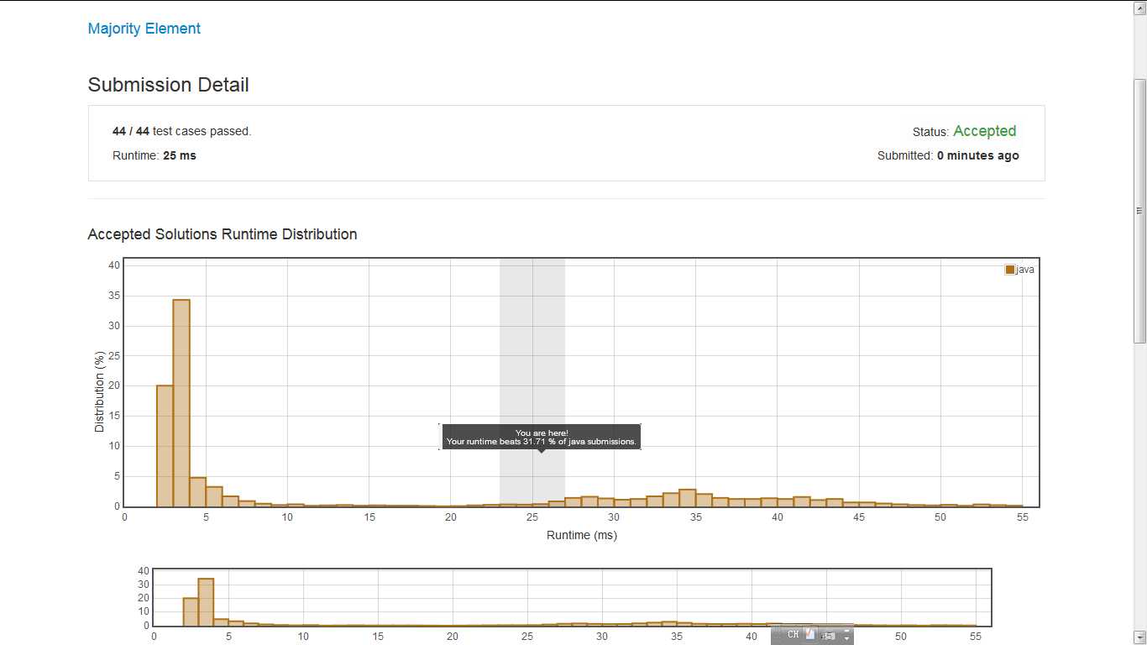The height and width of the screenshot is (645, 1147).
Task: Click the CH language indicator in language bar
Action: (793, 634)
